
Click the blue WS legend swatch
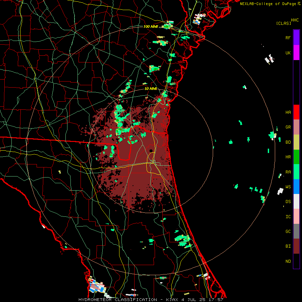296,187
